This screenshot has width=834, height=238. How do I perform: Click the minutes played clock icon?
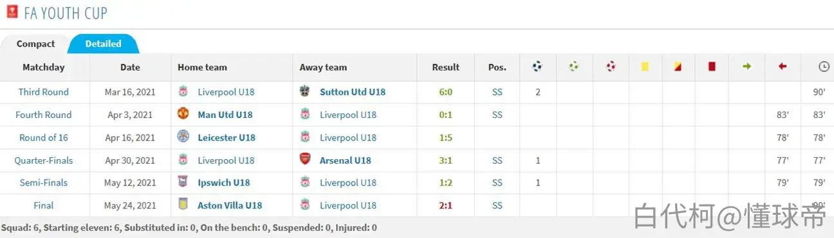coord(824,67)
